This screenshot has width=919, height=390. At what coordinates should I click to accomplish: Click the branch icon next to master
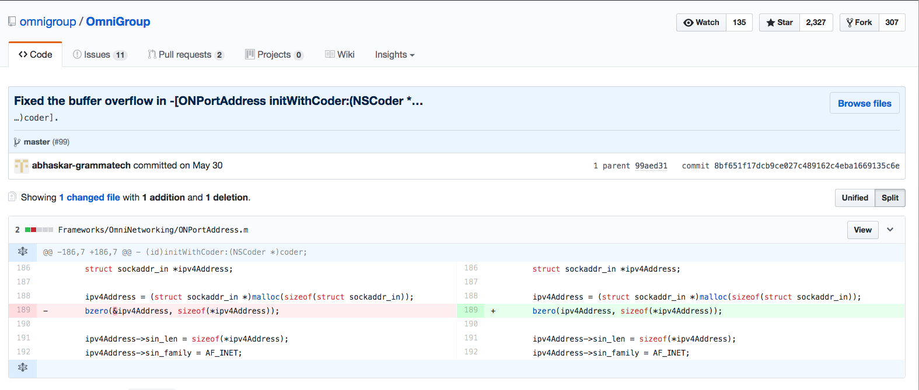(17, 142)
